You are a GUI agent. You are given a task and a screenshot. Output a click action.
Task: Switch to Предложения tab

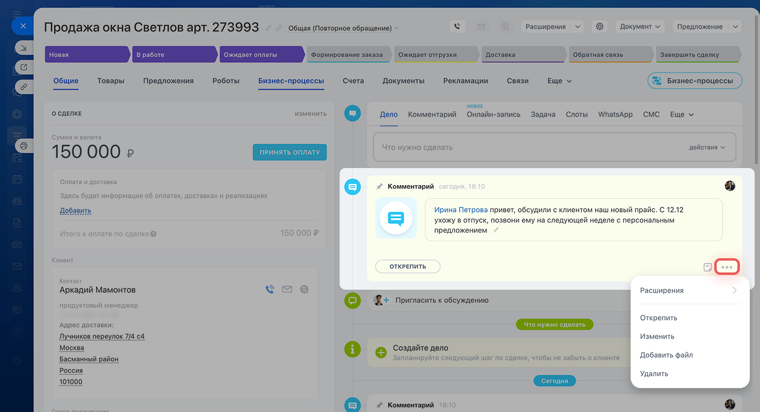pyautogui.click(x=168, y=81)
